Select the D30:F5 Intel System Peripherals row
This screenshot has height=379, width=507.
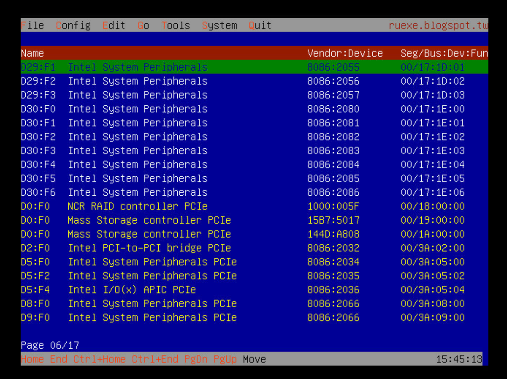pos(254,178)
